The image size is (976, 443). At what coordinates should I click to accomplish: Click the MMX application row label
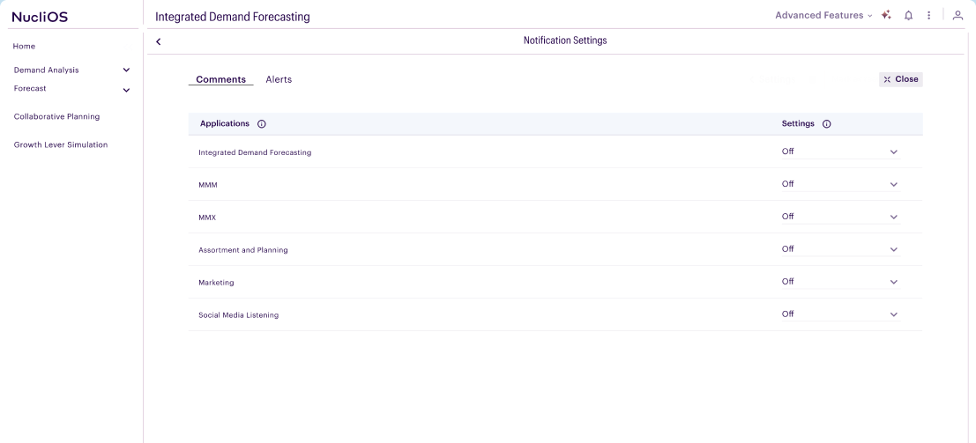[207, 218]
